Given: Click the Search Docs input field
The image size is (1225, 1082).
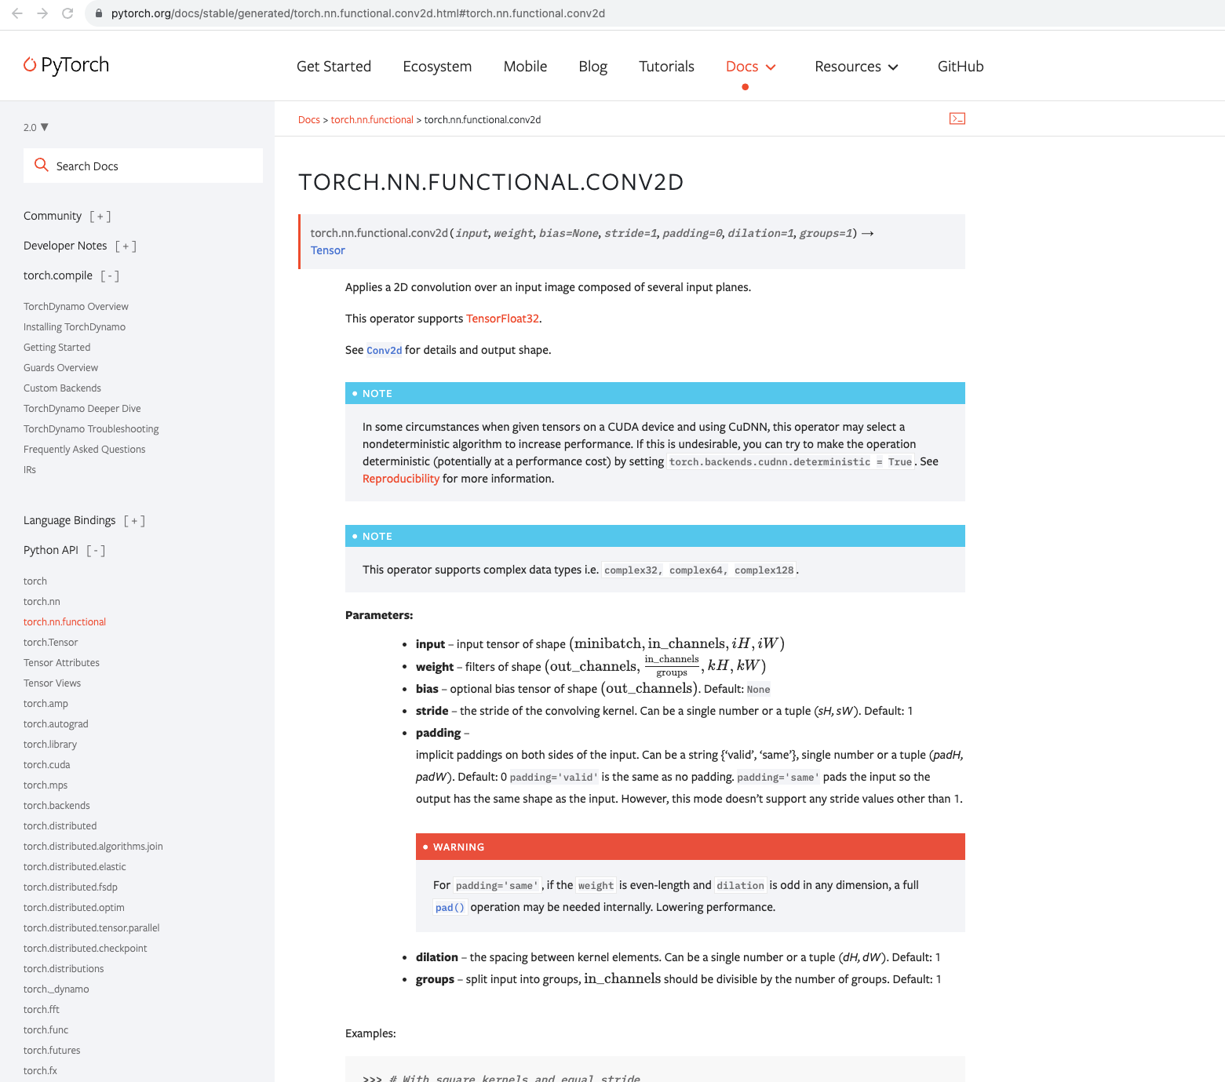Looking at the screenshot, I should coord(143,166).
